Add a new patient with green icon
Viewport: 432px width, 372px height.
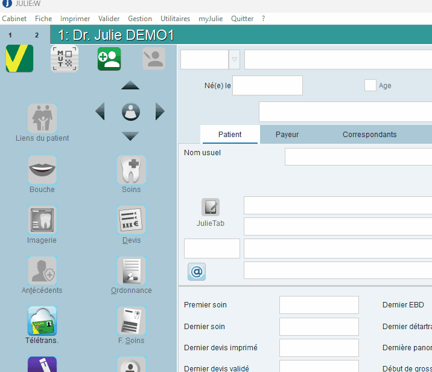tap(109, 59)
